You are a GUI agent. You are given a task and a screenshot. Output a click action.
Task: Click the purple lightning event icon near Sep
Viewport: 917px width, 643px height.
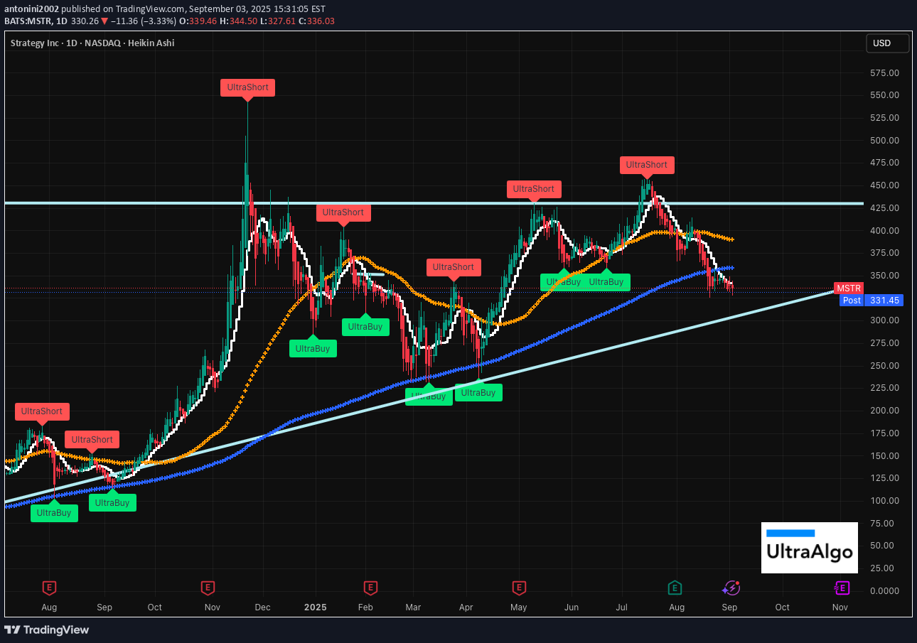[x=731, y=588]
